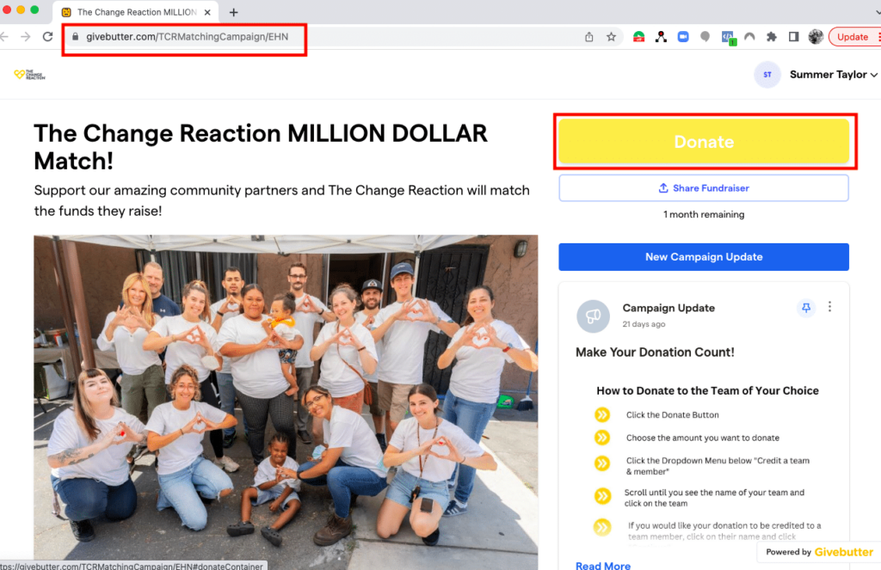
Task: Click the gray arc extension icon
Action: (x=749, y=37)
